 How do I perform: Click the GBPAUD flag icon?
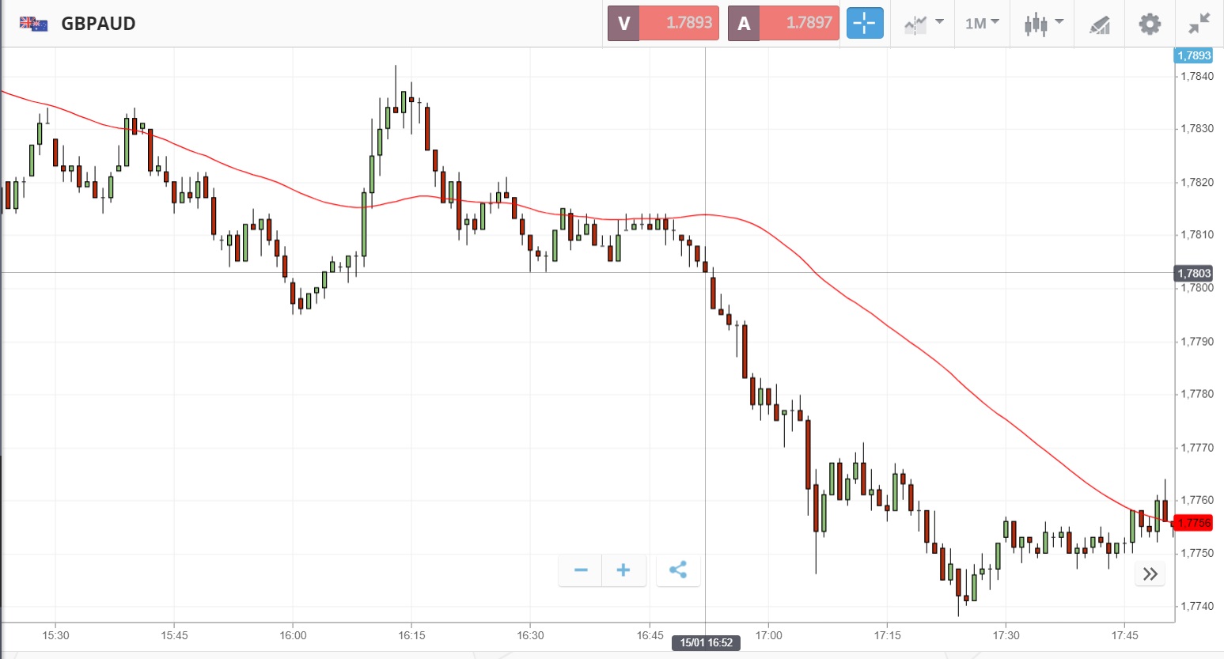33,24
